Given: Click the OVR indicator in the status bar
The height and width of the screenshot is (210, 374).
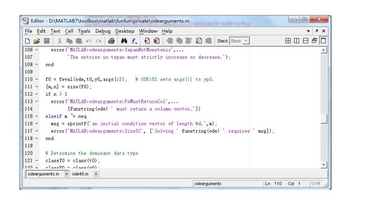Looking at the screenshot, I should click(316, 184).
